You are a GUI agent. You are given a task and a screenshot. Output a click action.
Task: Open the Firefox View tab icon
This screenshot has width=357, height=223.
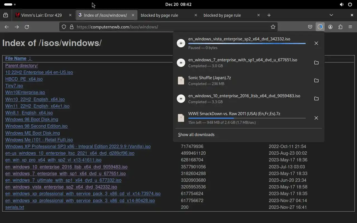(6, 15)
